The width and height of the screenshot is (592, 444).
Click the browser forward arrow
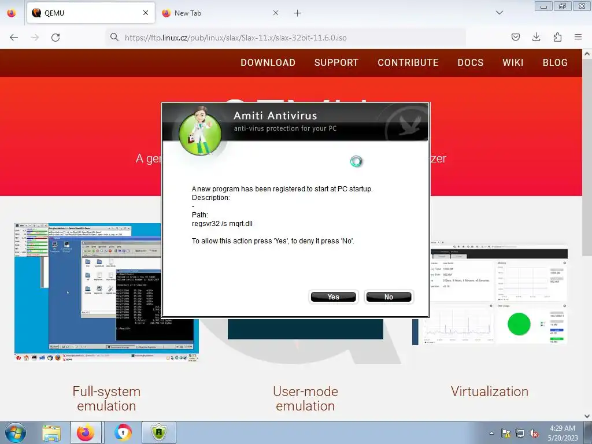35,38
